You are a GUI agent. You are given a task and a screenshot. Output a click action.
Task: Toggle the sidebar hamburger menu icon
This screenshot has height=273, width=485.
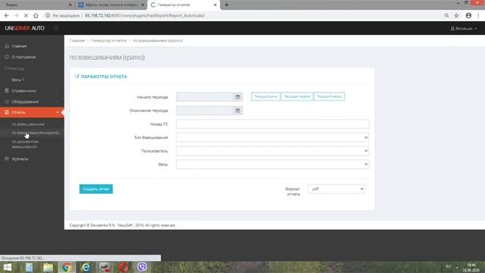pyautogui.click(x=56, y=28)
